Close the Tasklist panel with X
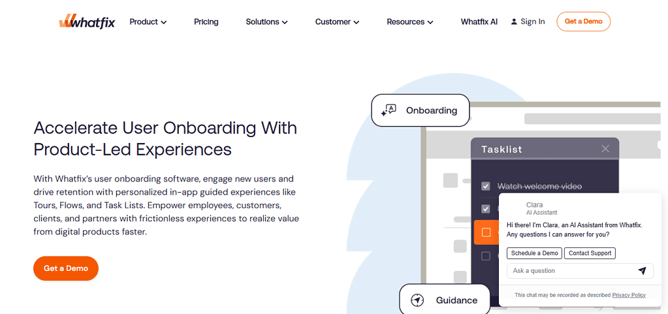Screen dimensions: 668x314 point(605,149)
